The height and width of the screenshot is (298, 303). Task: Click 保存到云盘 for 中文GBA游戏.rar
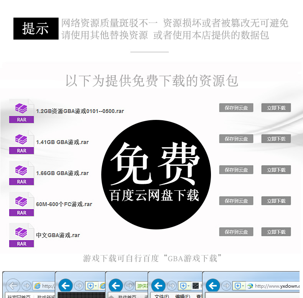(236, 232)
